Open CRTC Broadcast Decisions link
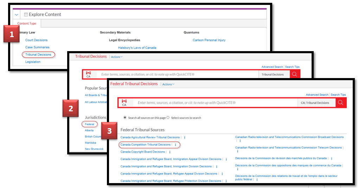358x188 pixels. (x=289, y=137)
